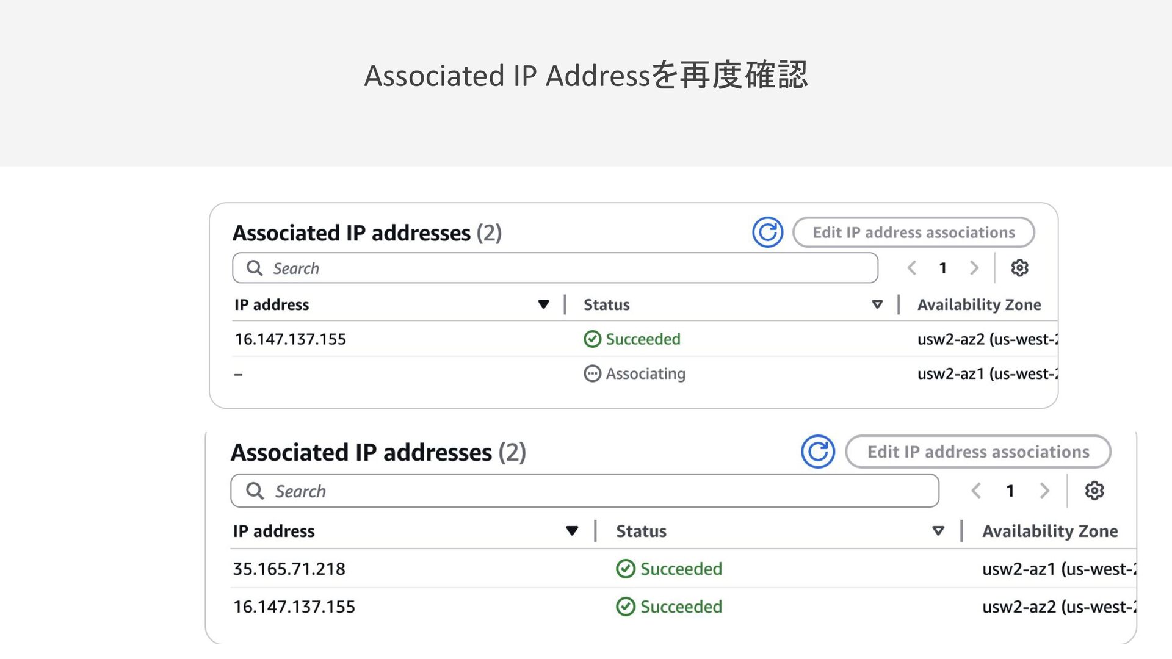The image size is (1172, 659).
Task: Go to next page in lower panel
Action: coord(1044,491)
